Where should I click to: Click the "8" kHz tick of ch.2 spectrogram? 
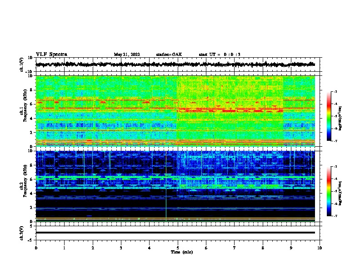click(31, 165)
